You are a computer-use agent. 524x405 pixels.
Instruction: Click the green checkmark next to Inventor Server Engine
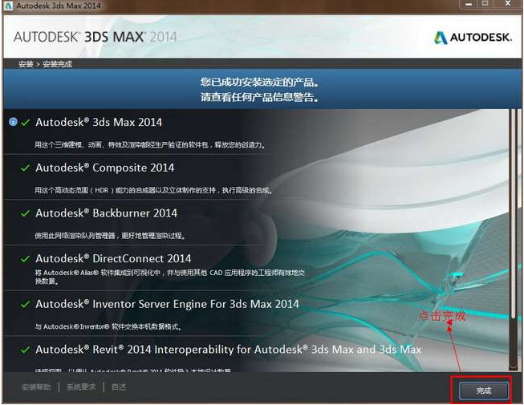coord(26,304)
